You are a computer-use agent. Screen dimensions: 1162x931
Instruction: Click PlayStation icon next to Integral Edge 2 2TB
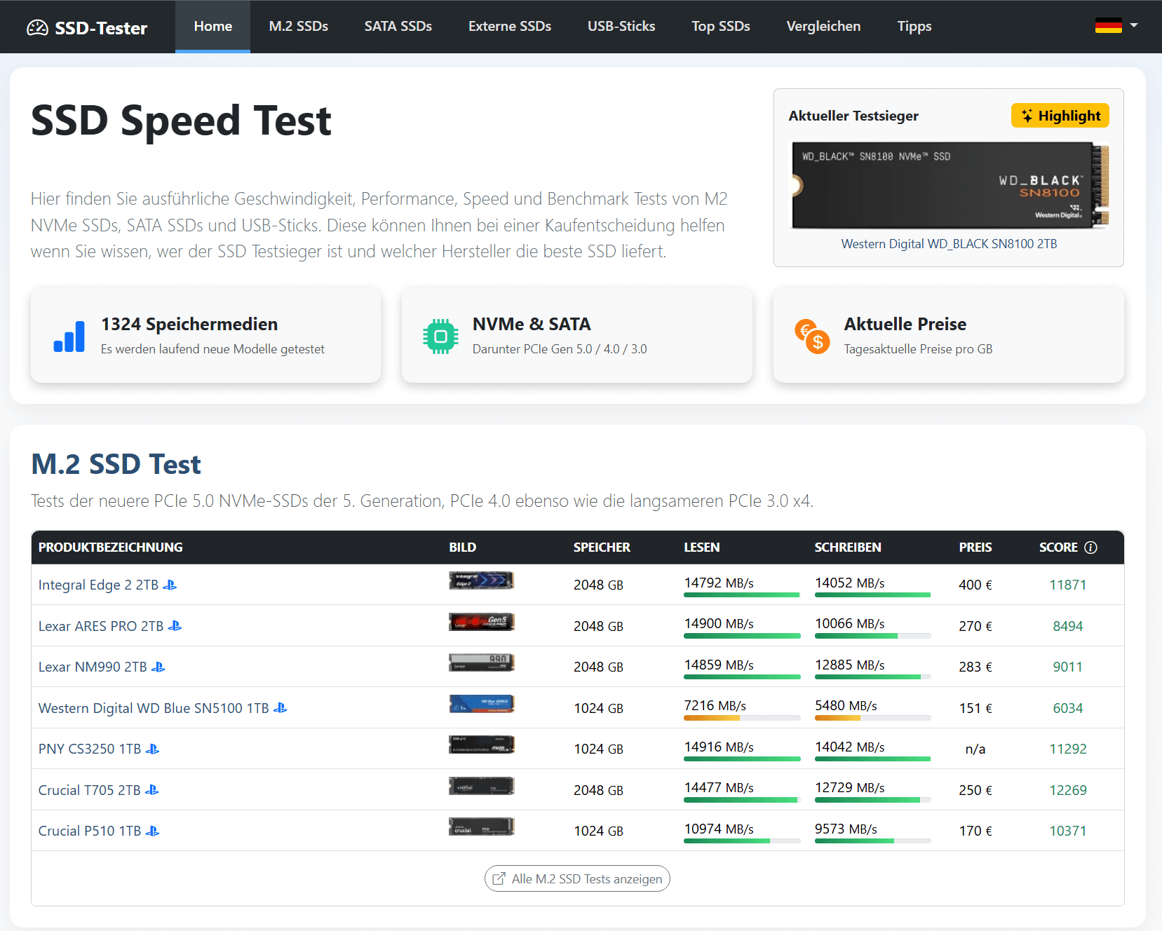[x=170, y=585]
